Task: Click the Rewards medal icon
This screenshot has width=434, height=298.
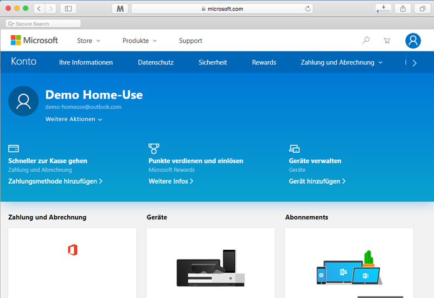Action: [x=154, y=148]
